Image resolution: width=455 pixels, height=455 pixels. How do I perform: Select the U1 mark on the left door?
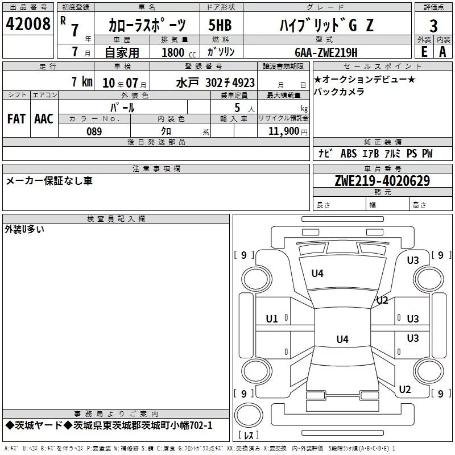click(x=272, y=319)
